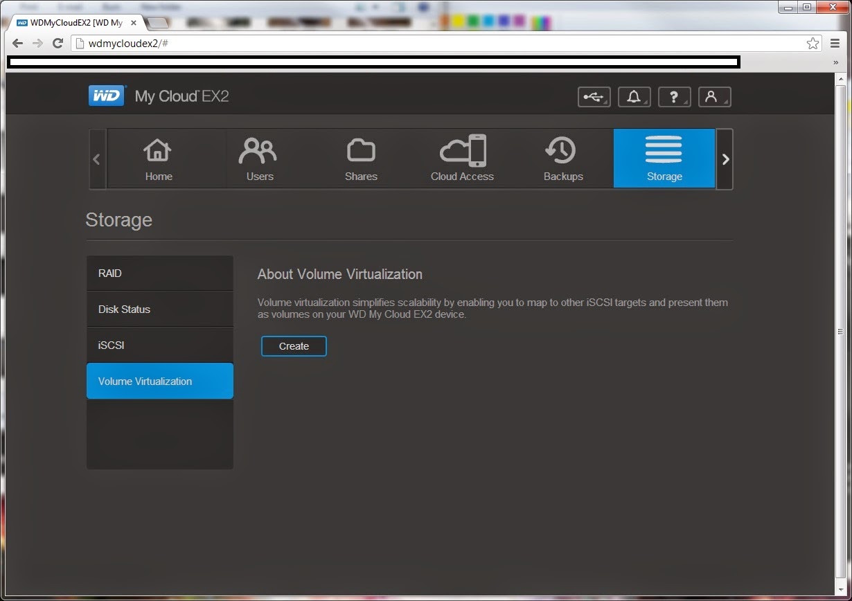This screenshot has width=852, height=601.
Task: Open the user account icon
Action: pyautogui.click(x=715, y=97)
